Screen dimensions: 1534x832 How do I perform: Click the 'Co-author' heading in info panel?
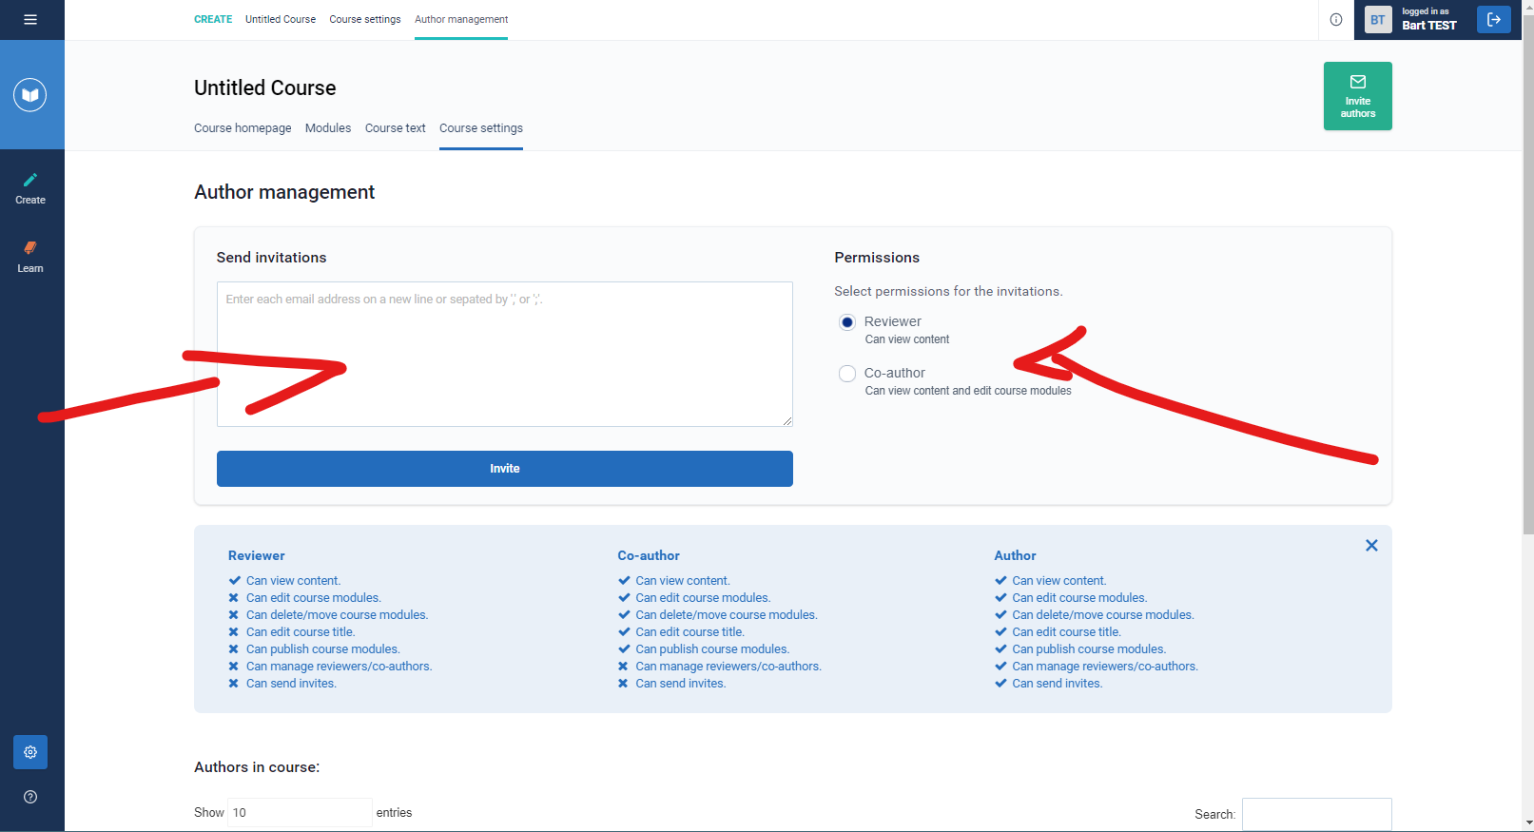[x=649, y=555]
